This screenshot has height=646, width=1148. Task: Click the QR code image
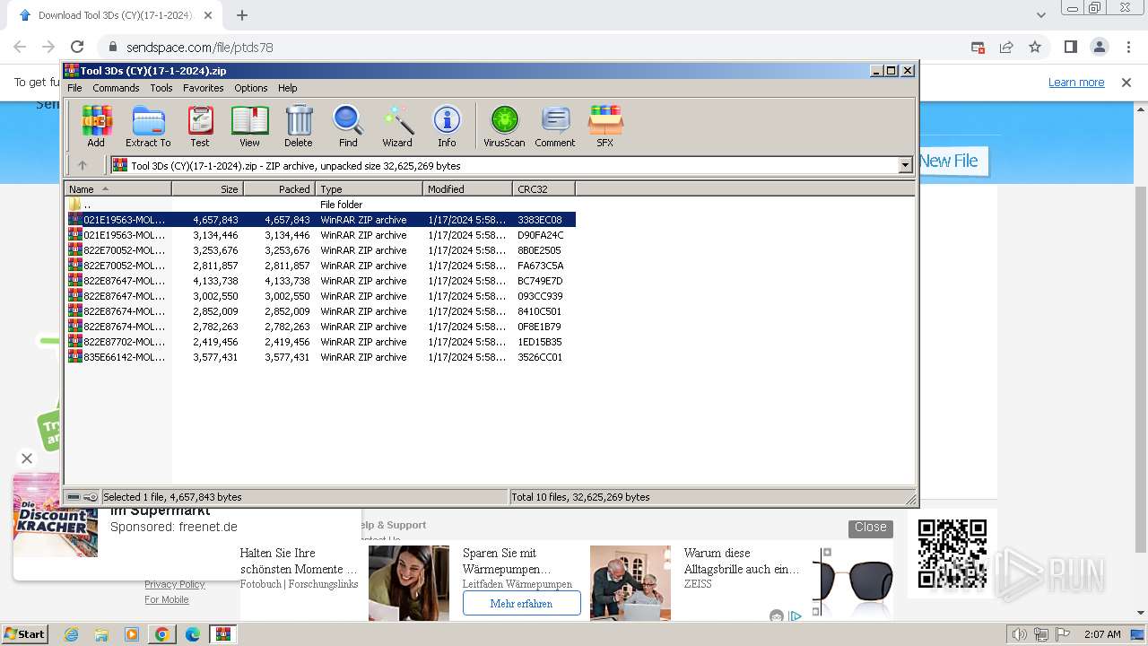coord(952,554)
